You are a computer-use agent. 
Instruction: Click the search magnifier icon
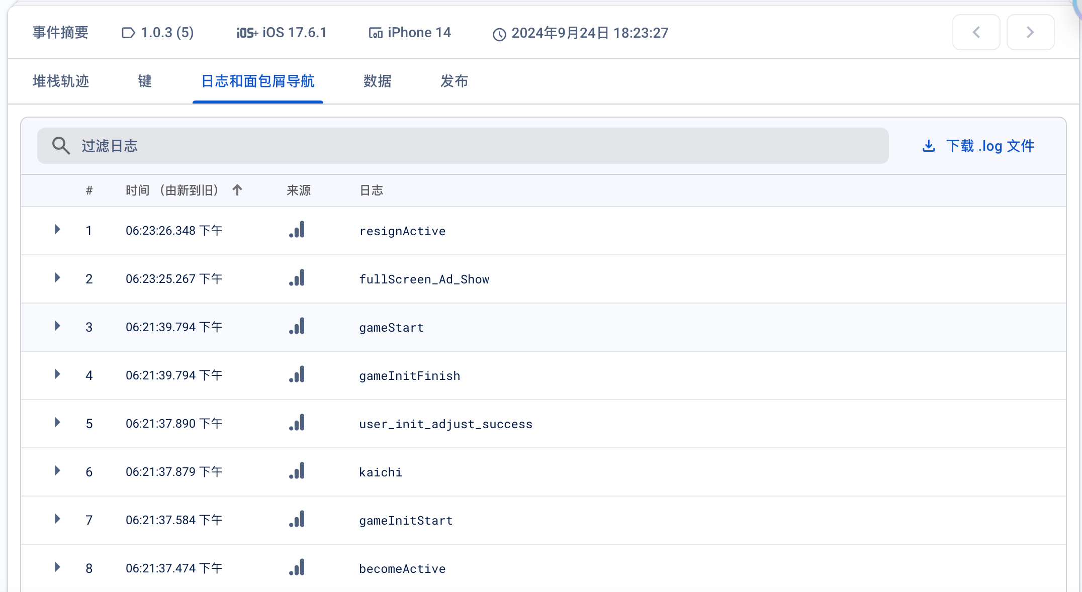pos(61,146)
